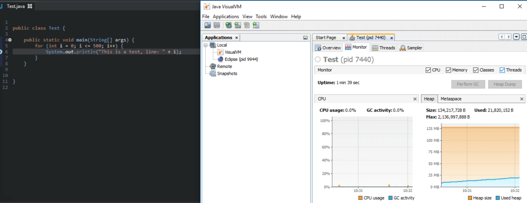The image size is (527, 203).
Task: Disable the Threads monitor checkbox
Action: pos(502,70)
